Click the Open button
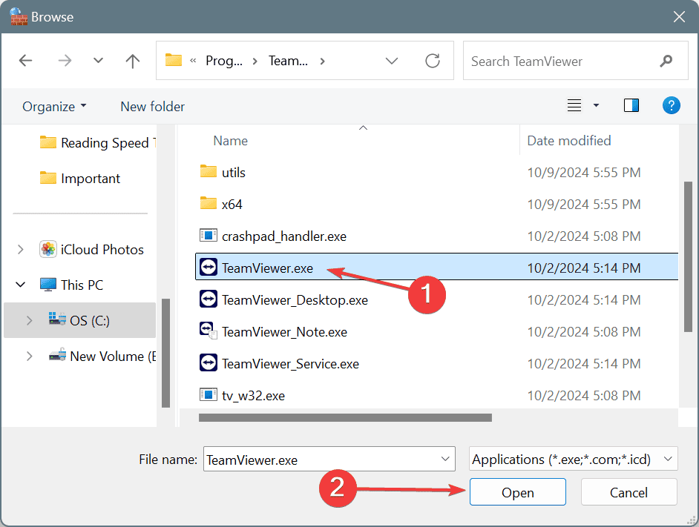The width and height of the screenshot is (699, 527). (x=517, y=492)
